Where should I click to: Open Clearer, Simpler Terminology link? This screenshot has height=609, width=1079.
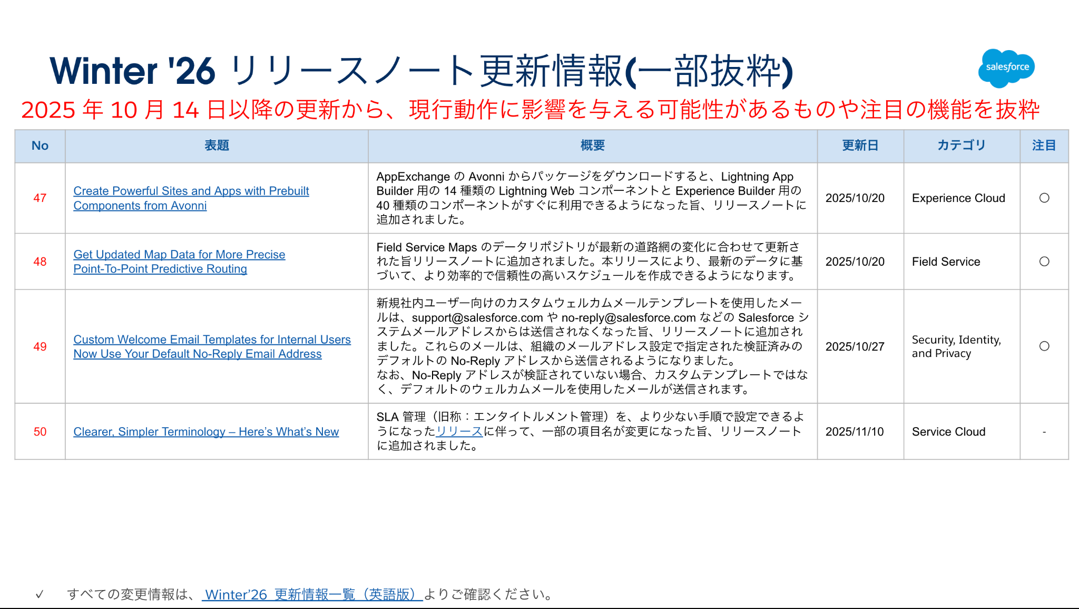click(206, 432)
